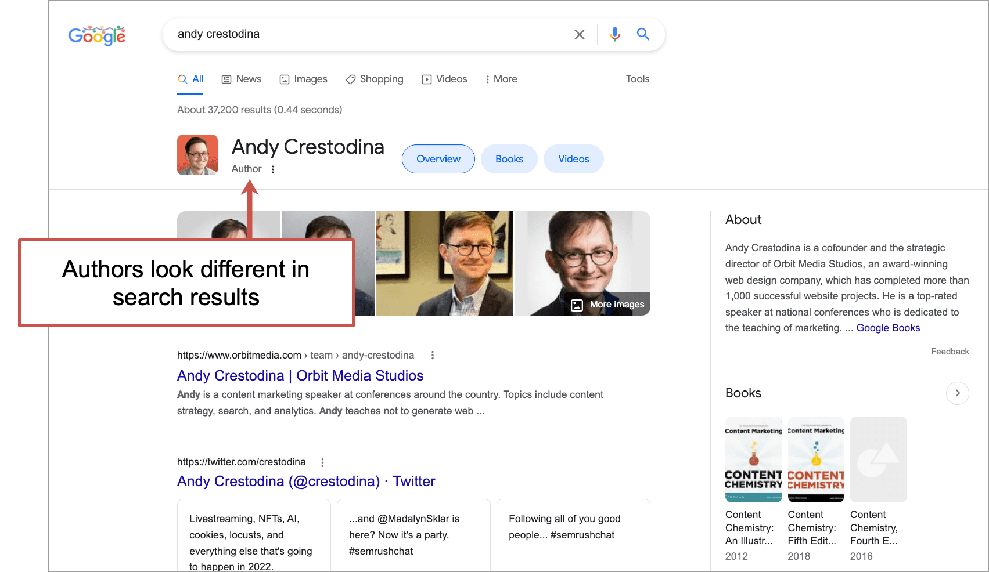Open three-dot menu next to Author
Image resolution: width=989 pixels, height=572 pixels.
pos(273,169)
